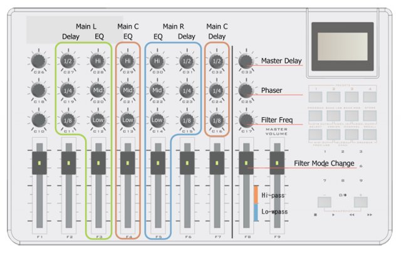The height and width of the screenshot is (255, 401).
Task: Click the Main C EQ Hi knob C29
Action: tap(127, 61)
